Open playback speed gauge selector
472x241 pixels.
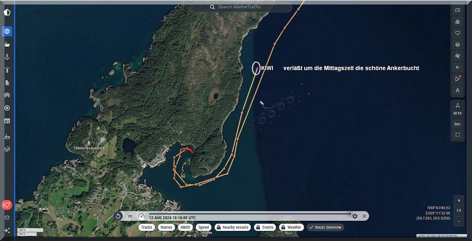coord(142,216)
